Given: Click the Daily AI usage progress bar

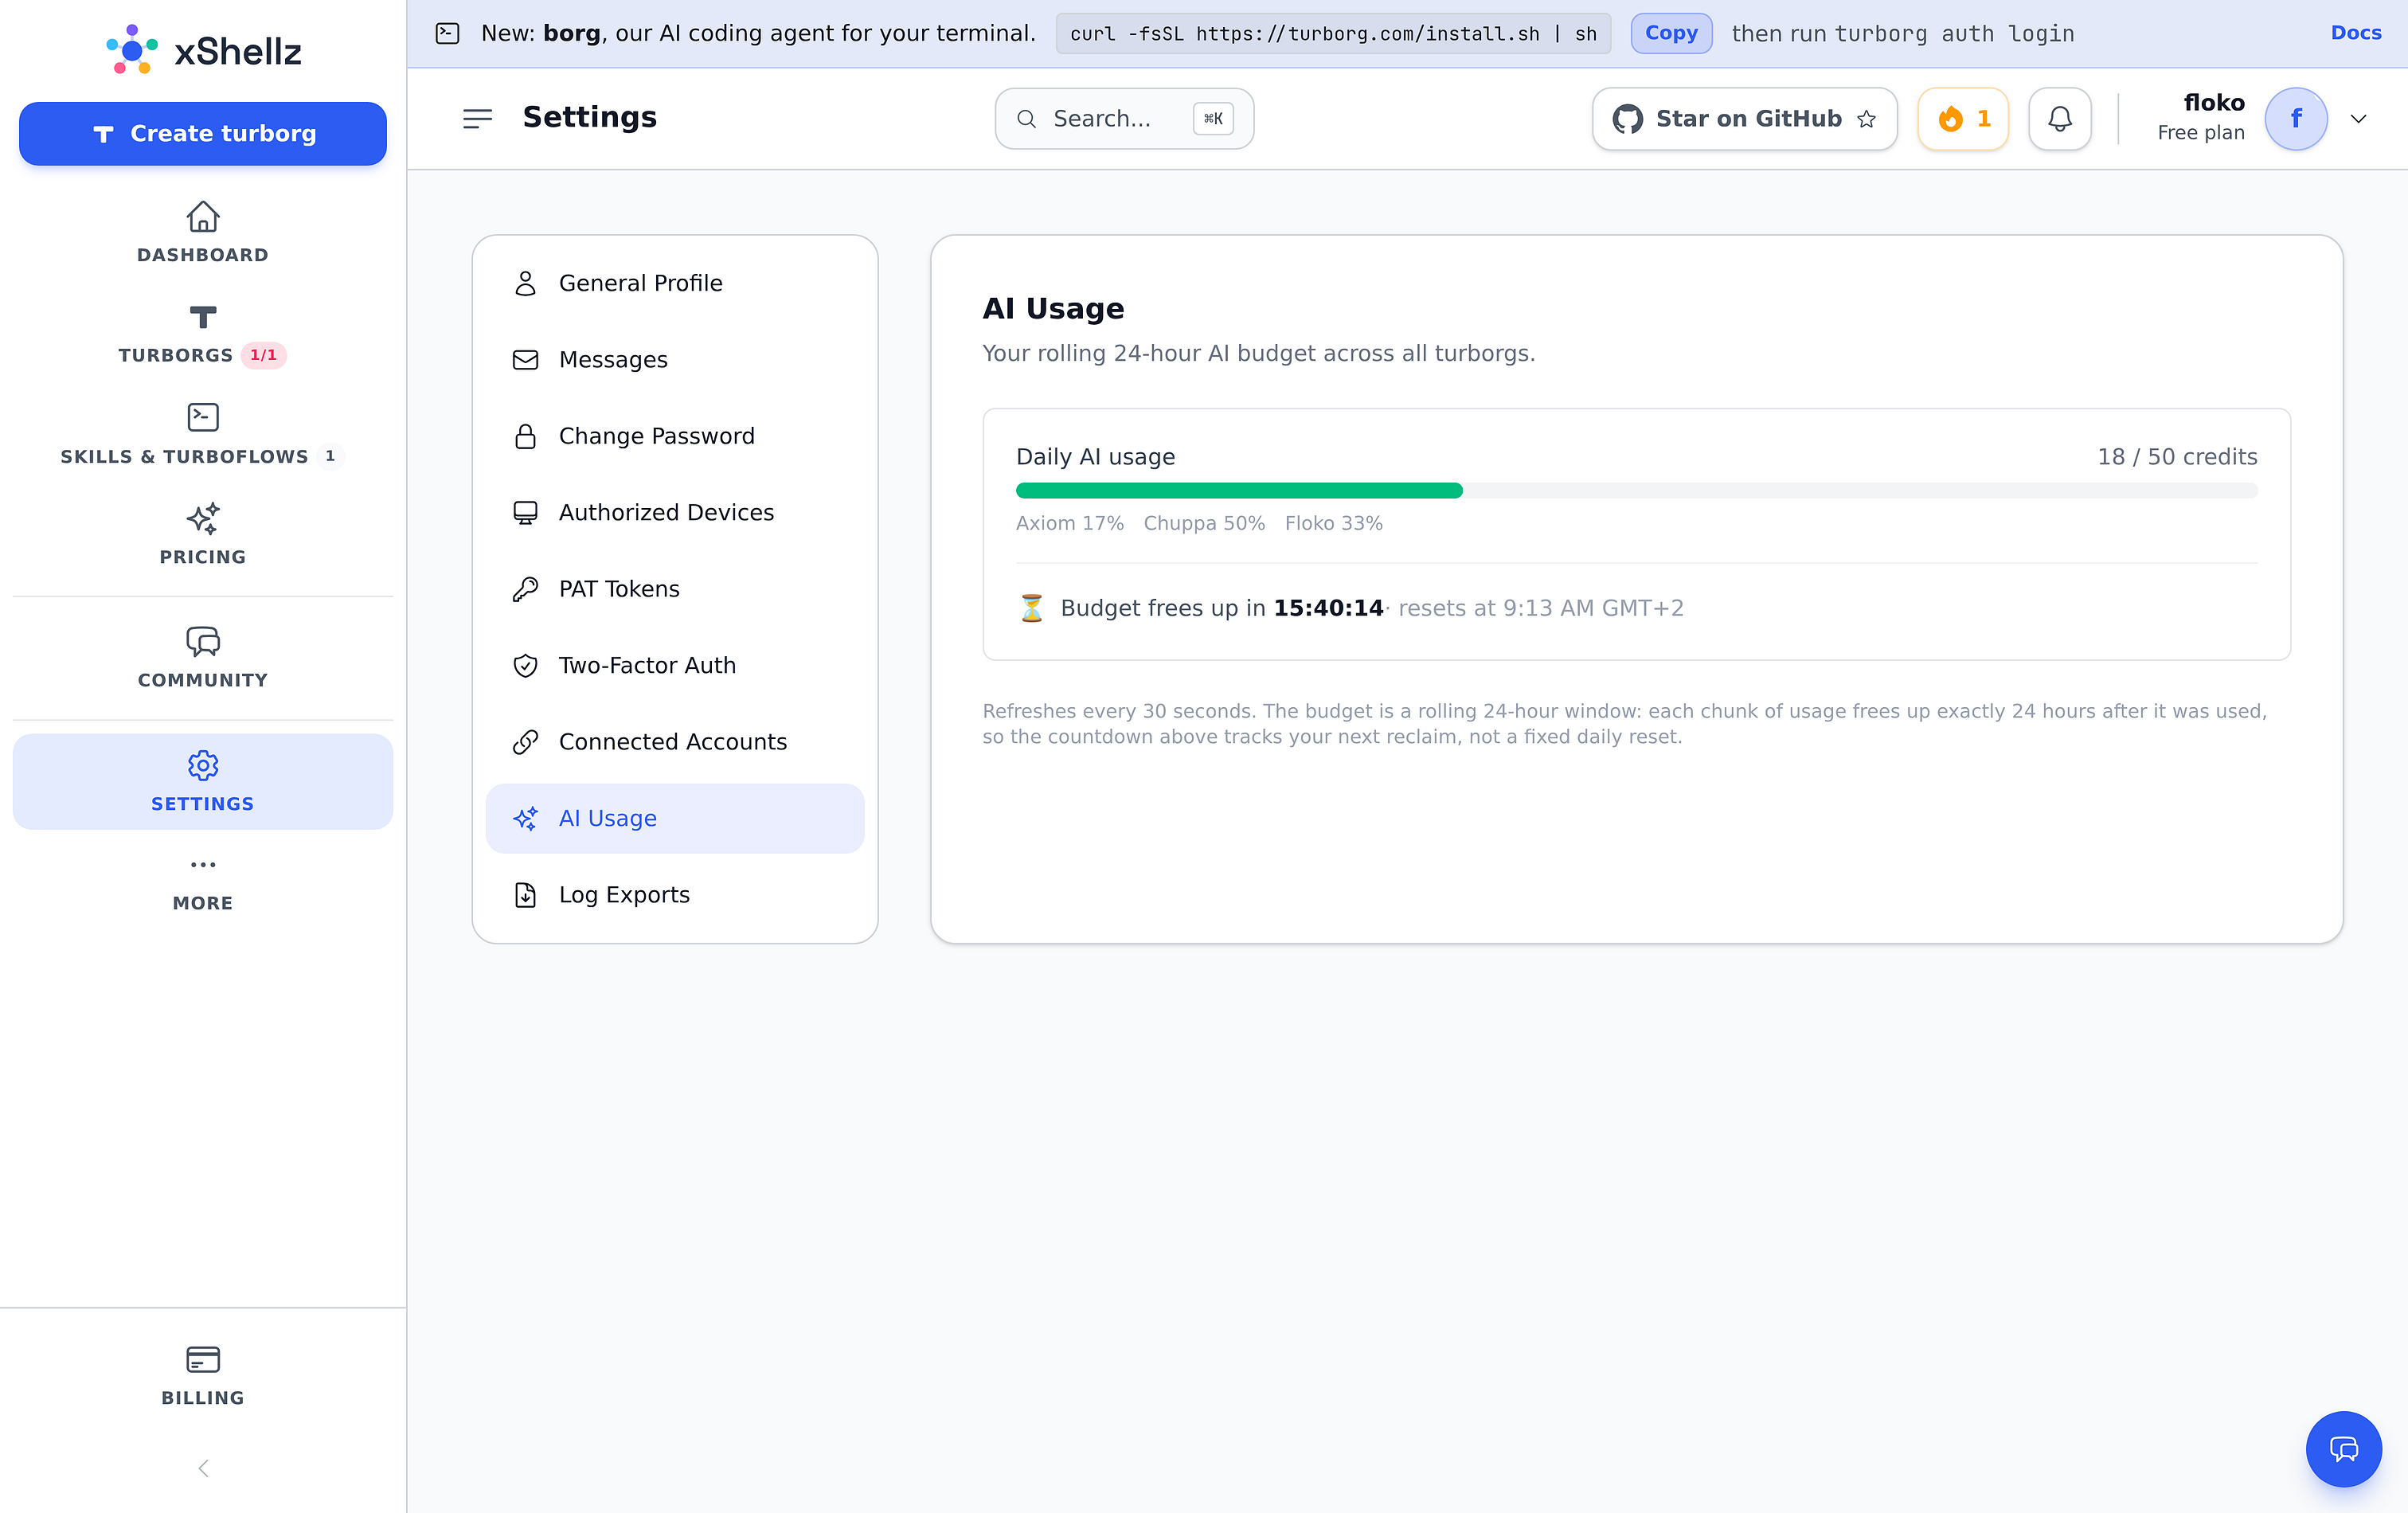Looking at the screenshot, I should [1636, 490].
